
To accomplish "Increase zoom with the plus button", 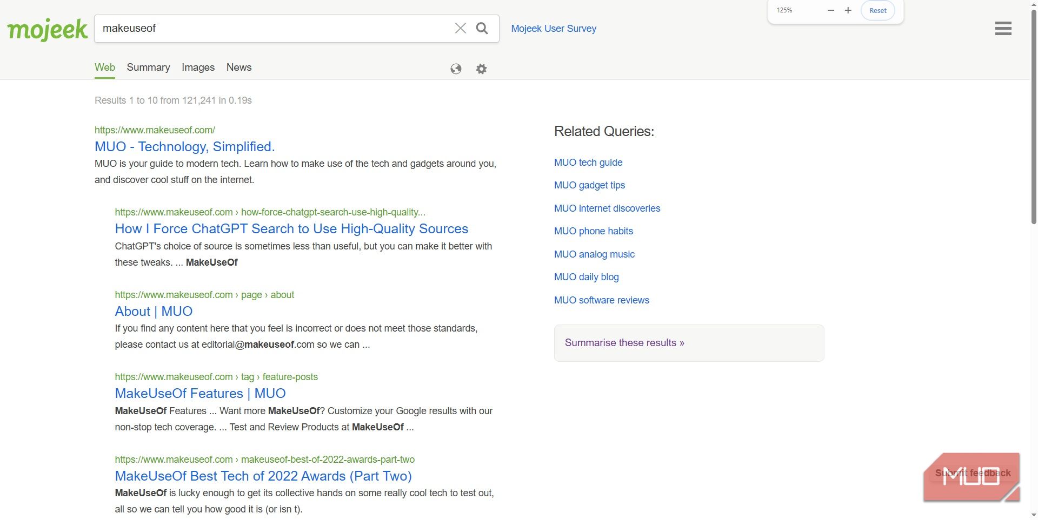I will [848, 10].
